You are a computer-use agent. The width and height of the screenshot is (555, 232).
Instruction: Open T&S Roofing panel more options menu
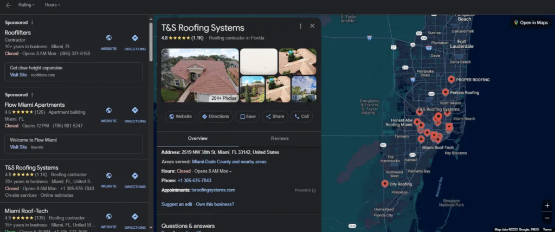click(x=300, y=26)
